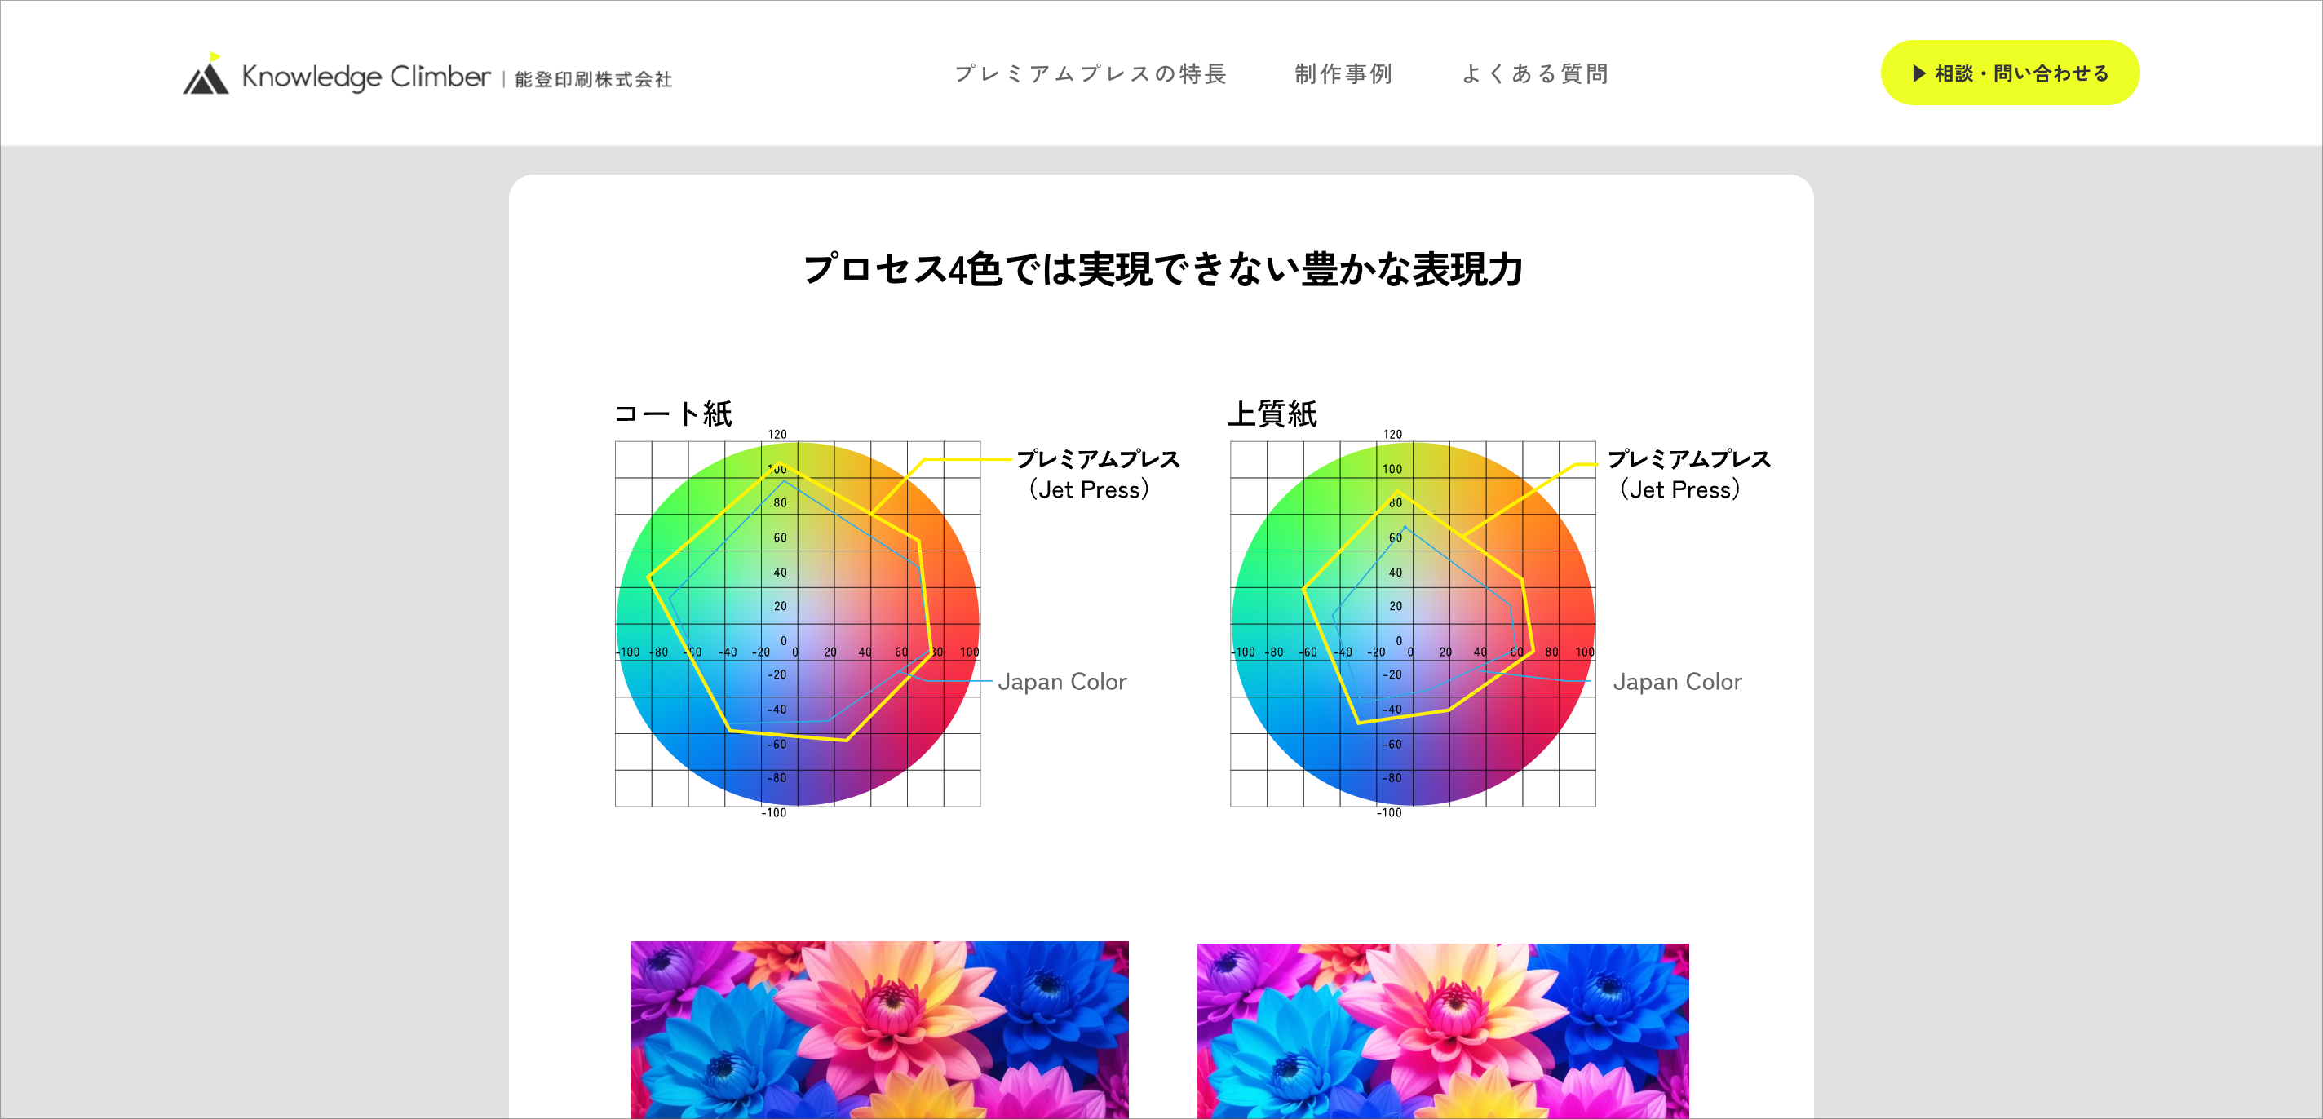The image size is (2323, 1119).
Task: Click the Japan Color label beside コート紙 chart
Action: pyautogui.click(x=1061, y=682)
